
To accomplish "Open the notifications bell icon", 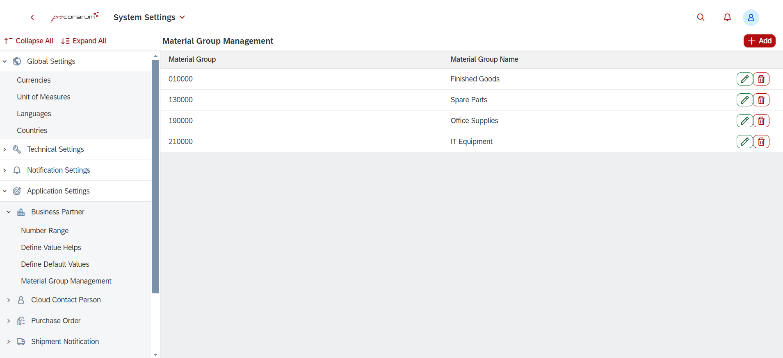I will point(727,17).
